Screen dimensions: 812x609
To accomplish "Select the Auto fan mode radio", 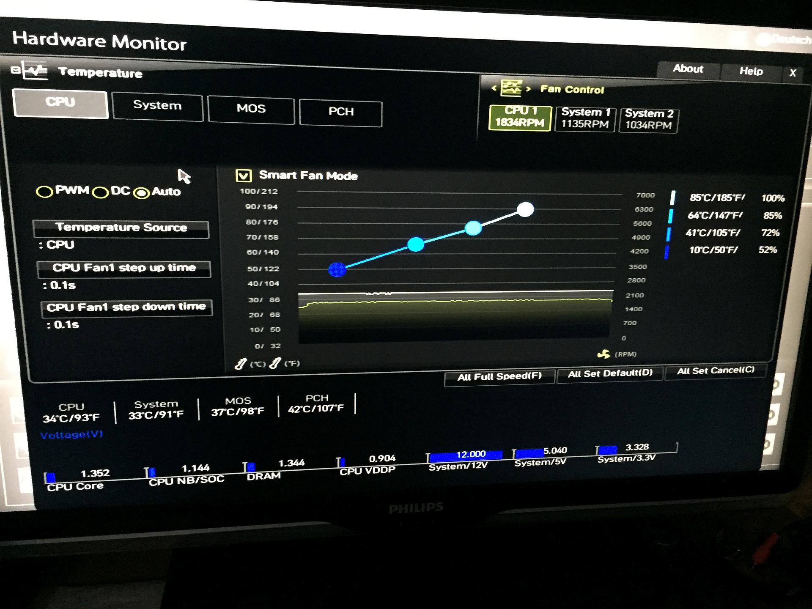I will point(141,193).
